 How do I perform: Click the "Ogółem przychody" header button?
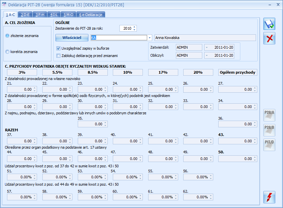pyautogui.click(x=238, y=72)
